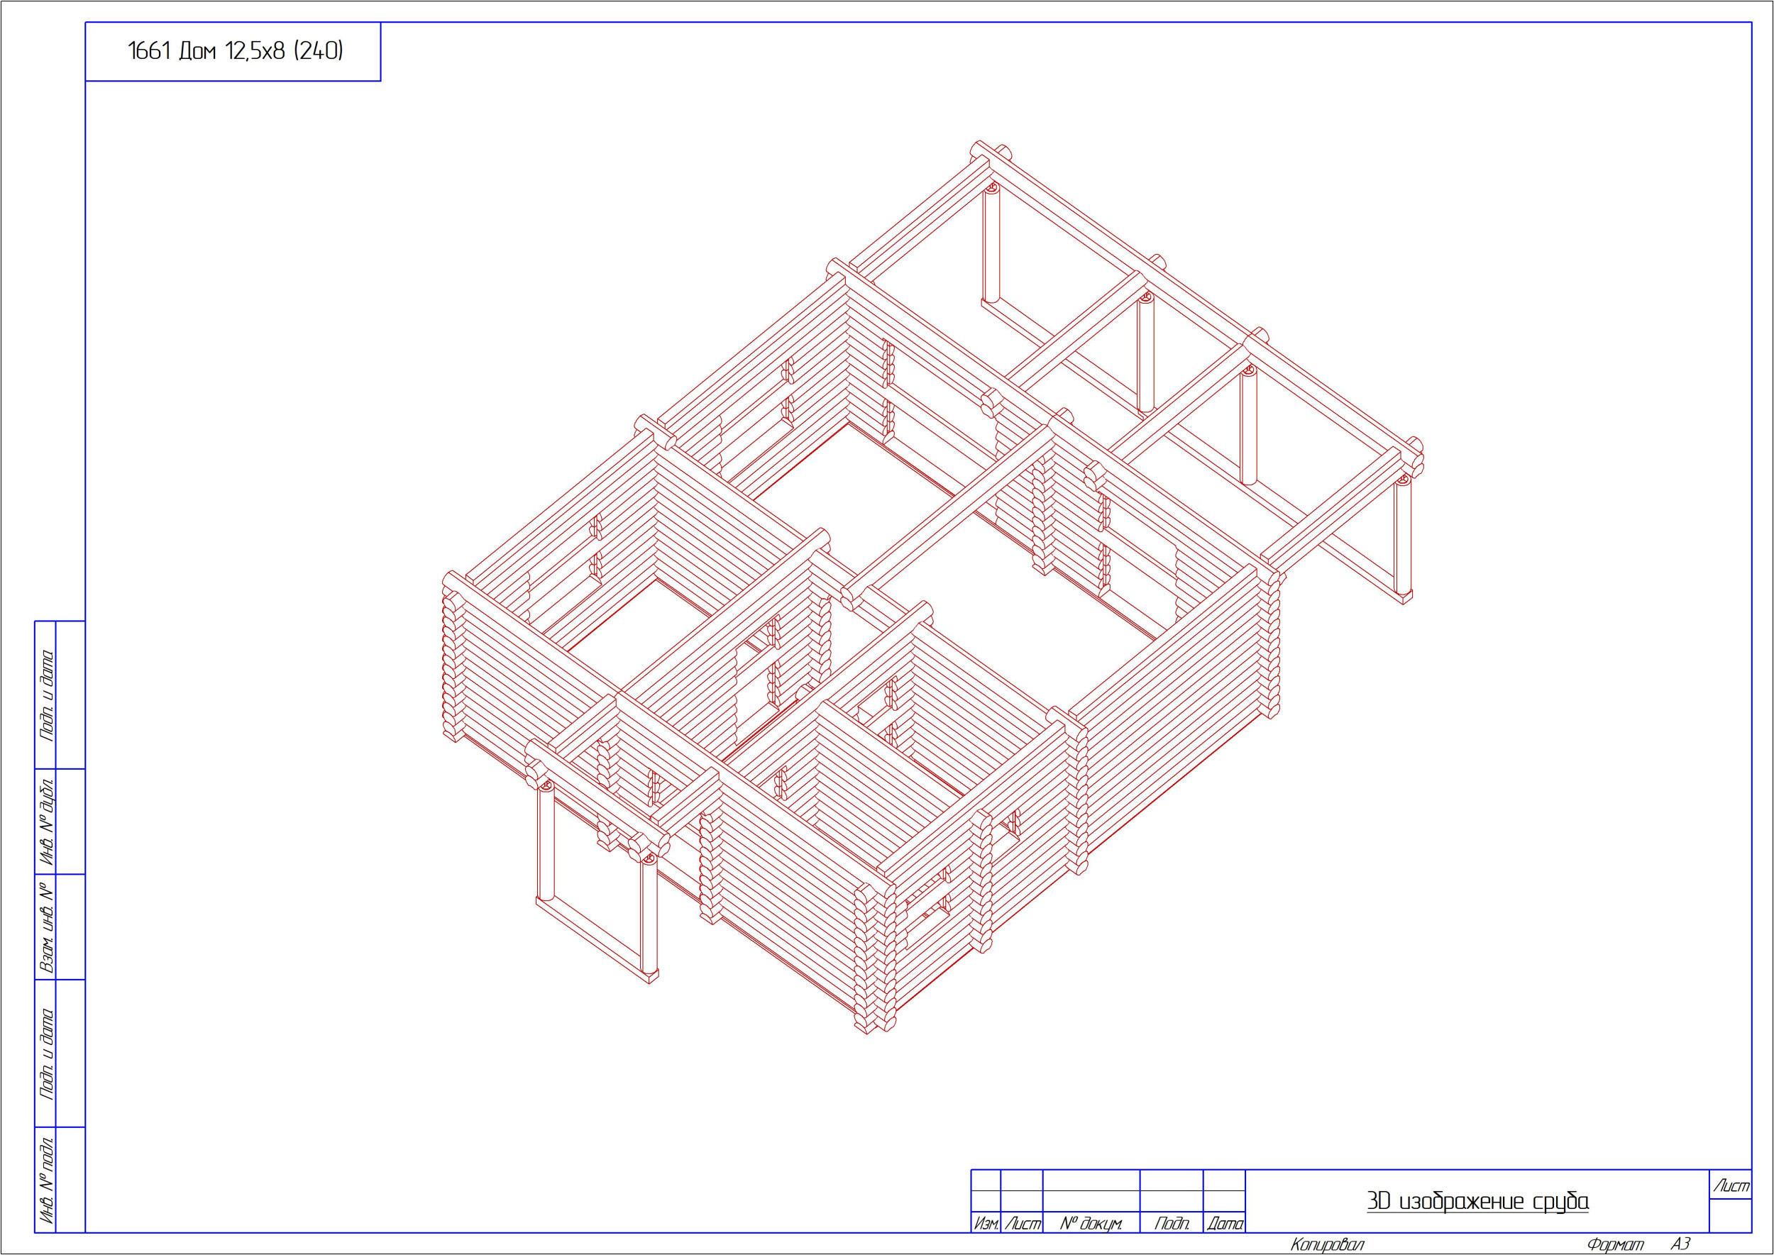Viewport: 1774px width, 1255px height.
Task: Click the lower 'Подп. и дата' side cell
Action: (x=46, y=1054)
